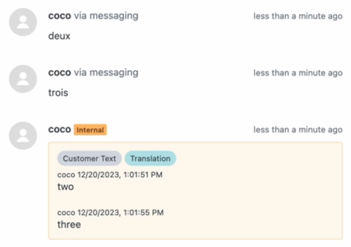351x247 pixels.
Task: Open coco's name on the internal note
Action: click(x=59, y=130)
